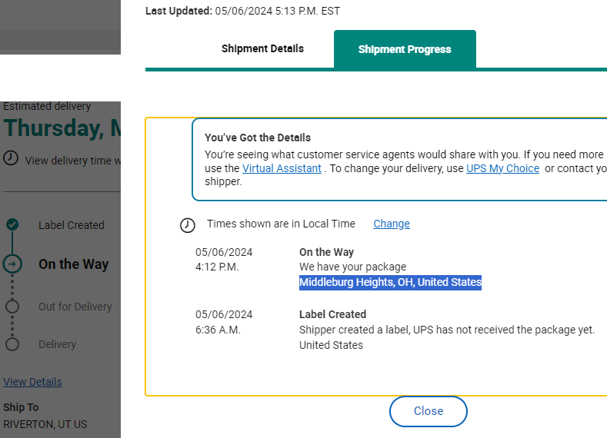Click the empty circle for Out for Delivery

(12, 307)
